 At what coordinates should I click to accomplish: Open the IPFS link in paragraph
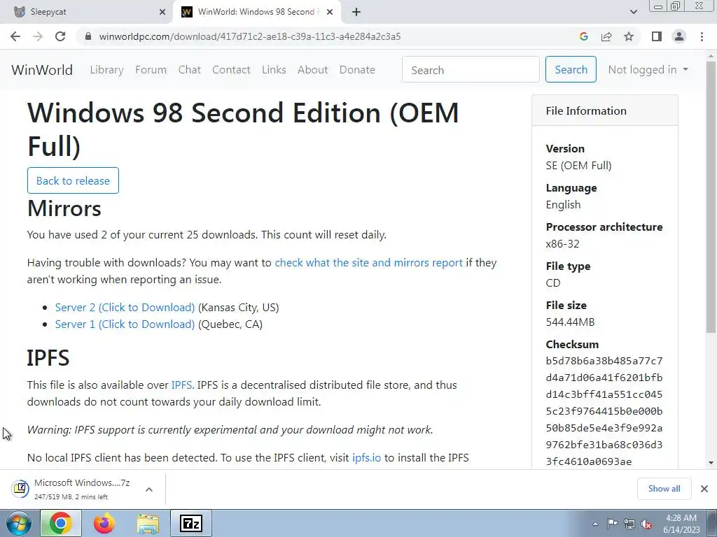click(181, 385)
